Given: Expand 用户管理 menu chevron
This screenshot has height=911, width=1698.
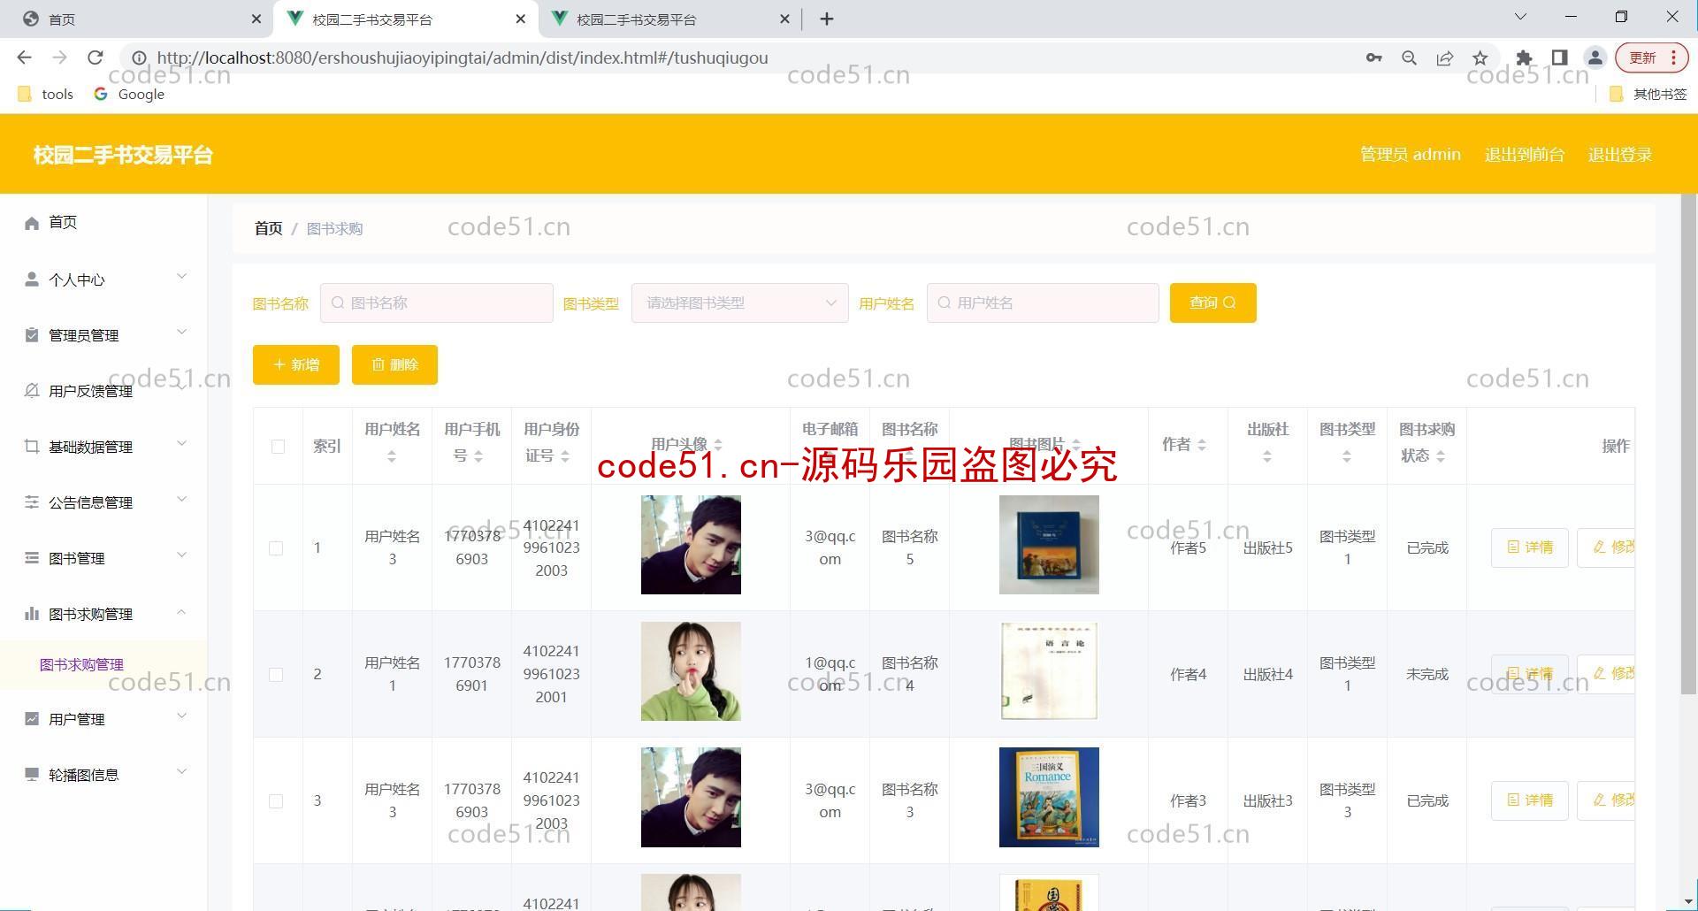Looking at the screenshot, I should click(181, 716).
